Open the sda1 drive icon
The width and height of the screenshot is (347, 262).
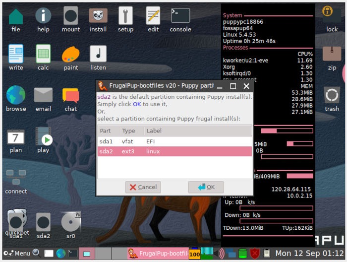16,222
